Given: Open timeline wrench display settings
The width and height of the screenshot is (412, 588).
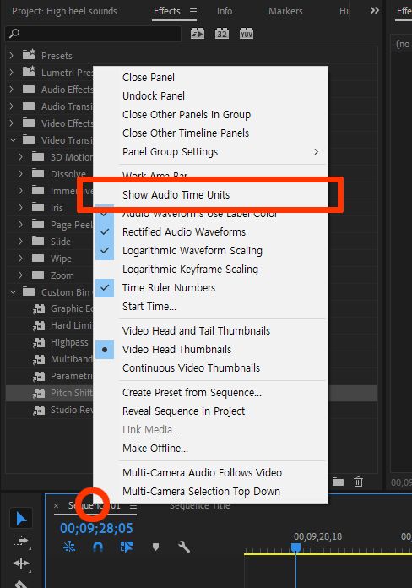Looking at the screenshot, I should coord(184,547).
